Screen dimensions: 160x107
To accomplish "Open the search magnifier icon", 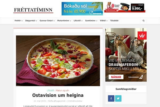I will pyautogui.click(x=143, y=21).
